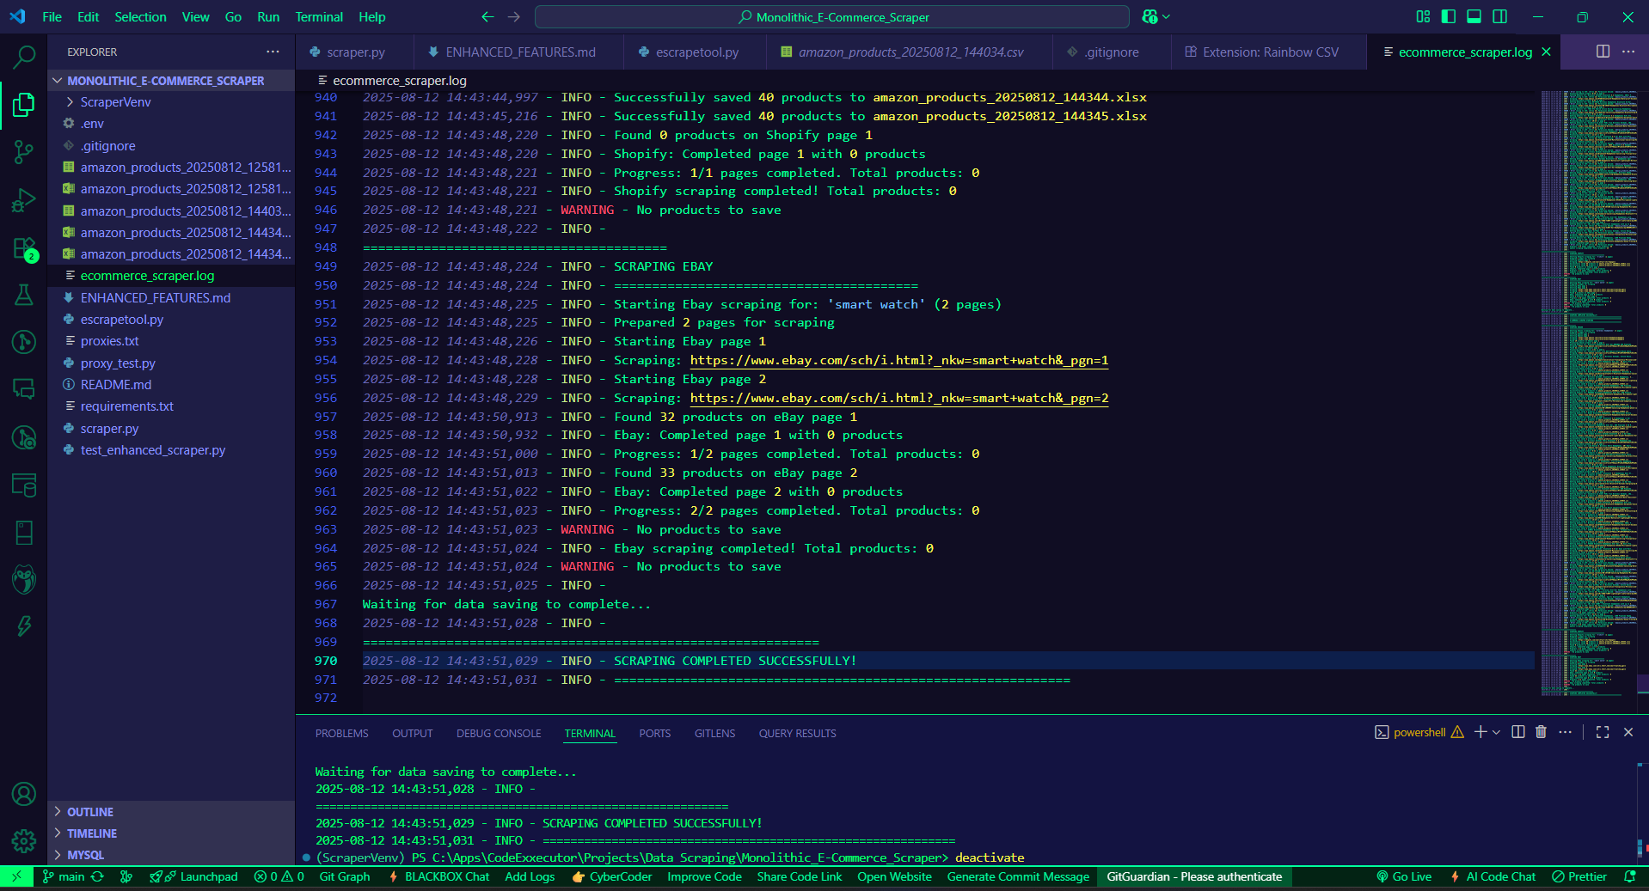The height and width of the screenshot is (891, 1649).
Task: Open Run and Debug view
Action: pyautogui.click(x=24, y=201)
